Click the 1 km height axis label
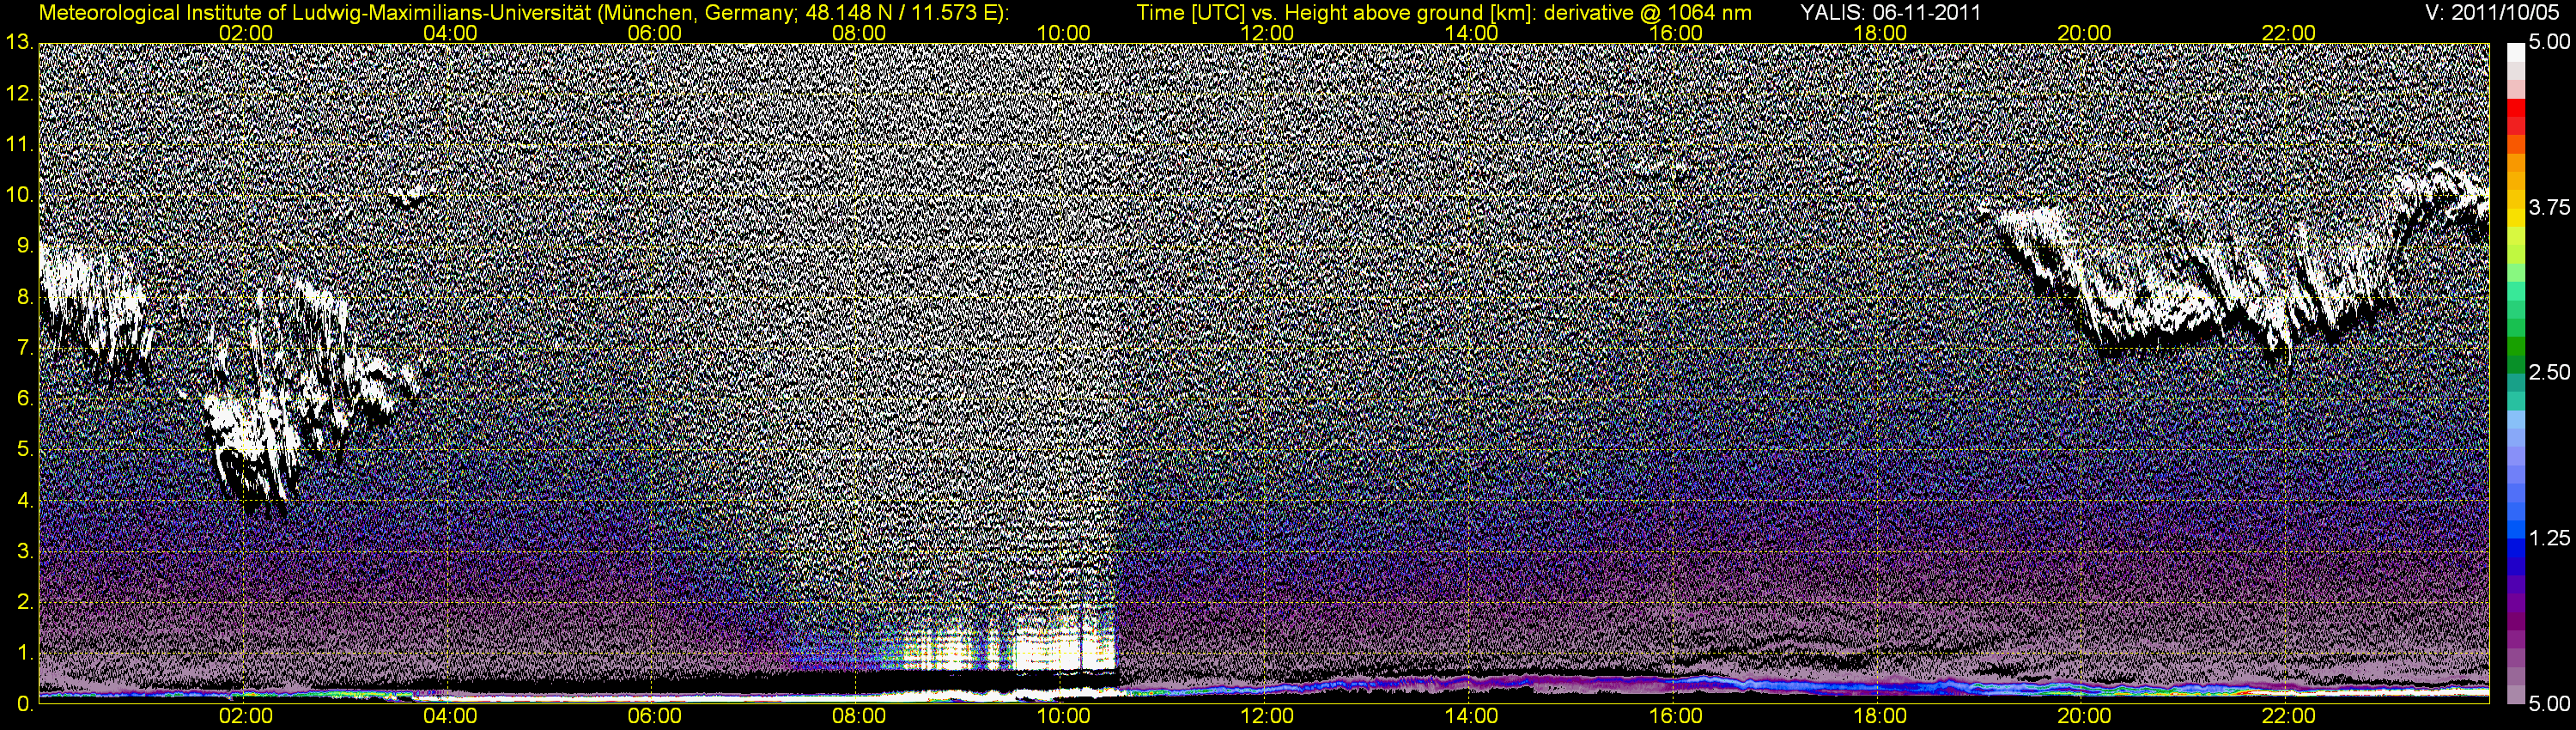The width and height of the screenshot is (2576, 730). click(24, 654)
